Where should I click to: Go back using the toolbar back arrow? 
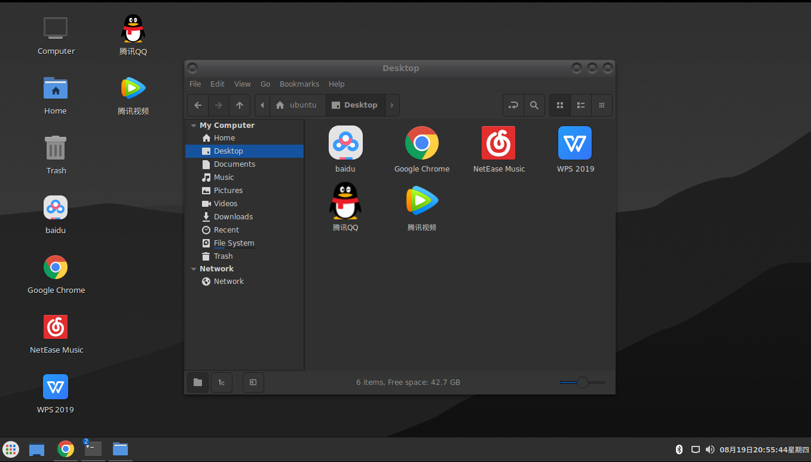(198, 105)
